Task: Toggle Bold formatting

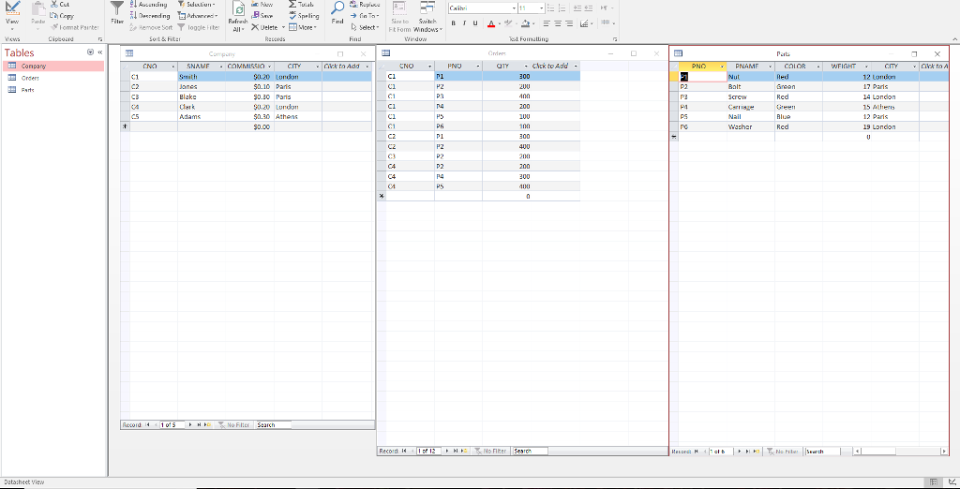Action: (x=453, y=23)
